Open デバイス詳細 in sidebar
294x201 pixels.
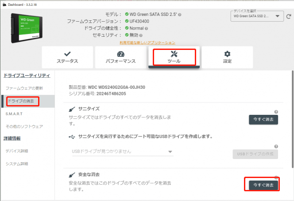click(17, 151)
